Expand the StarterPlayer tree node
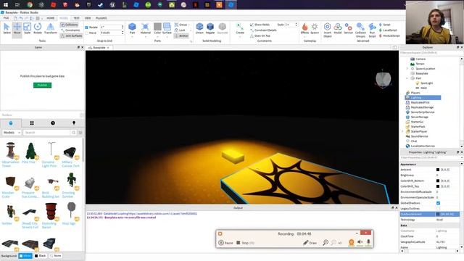 point(402,131)
